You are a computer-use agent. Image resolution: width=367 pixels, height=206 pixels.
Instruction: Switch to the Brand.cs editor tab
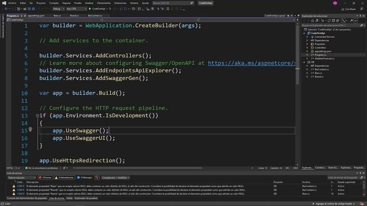(74, 15)
